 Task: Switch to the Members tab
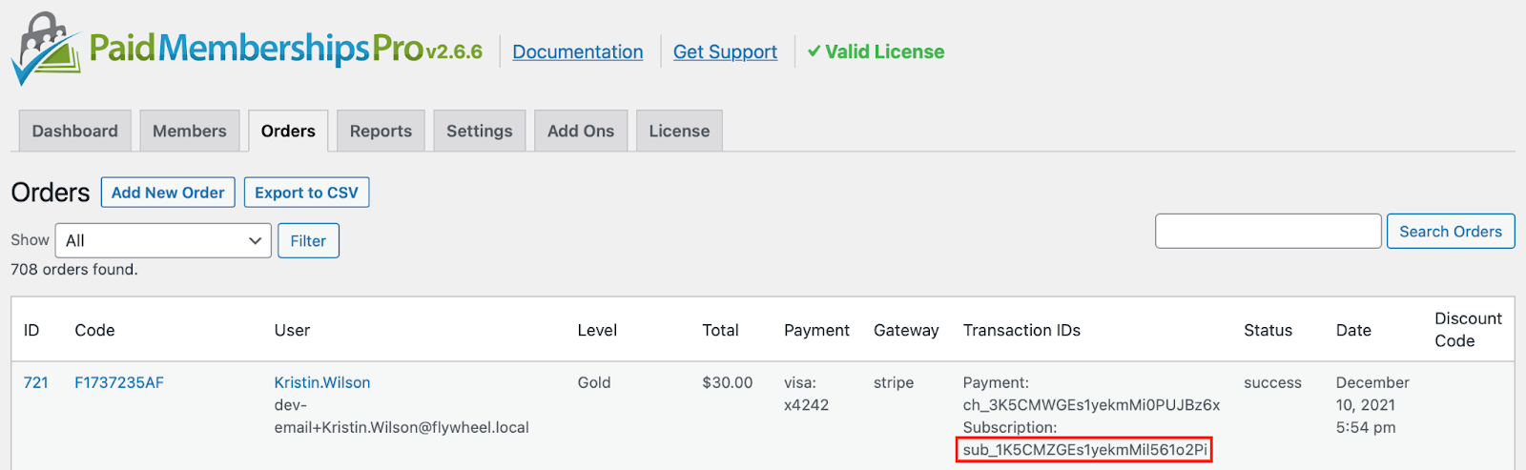pyautogui.click(x=190, y=131)
